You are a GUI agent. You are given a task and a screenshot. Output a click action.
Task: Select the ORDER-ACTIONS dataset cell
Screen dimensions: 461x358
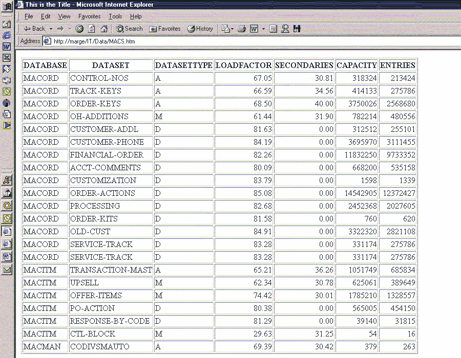(111, 193)
